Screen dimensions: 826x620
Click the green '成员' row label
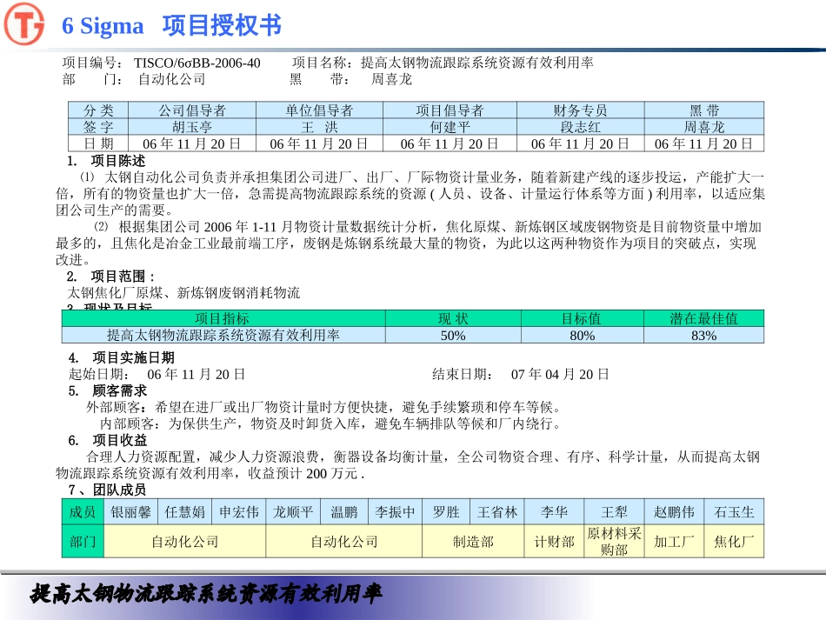[83, 511]
